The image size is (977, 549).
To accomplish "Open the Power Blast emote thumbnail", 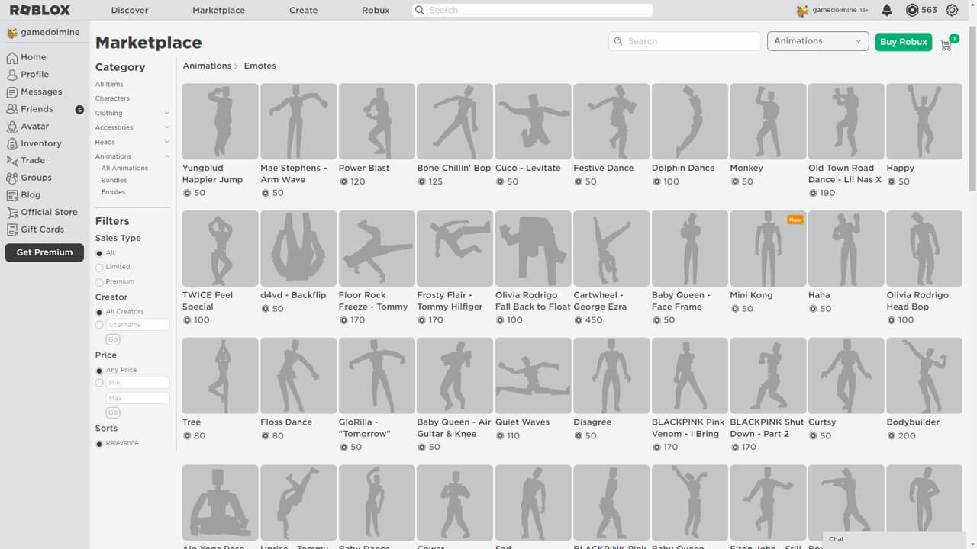I will point(377,121).
